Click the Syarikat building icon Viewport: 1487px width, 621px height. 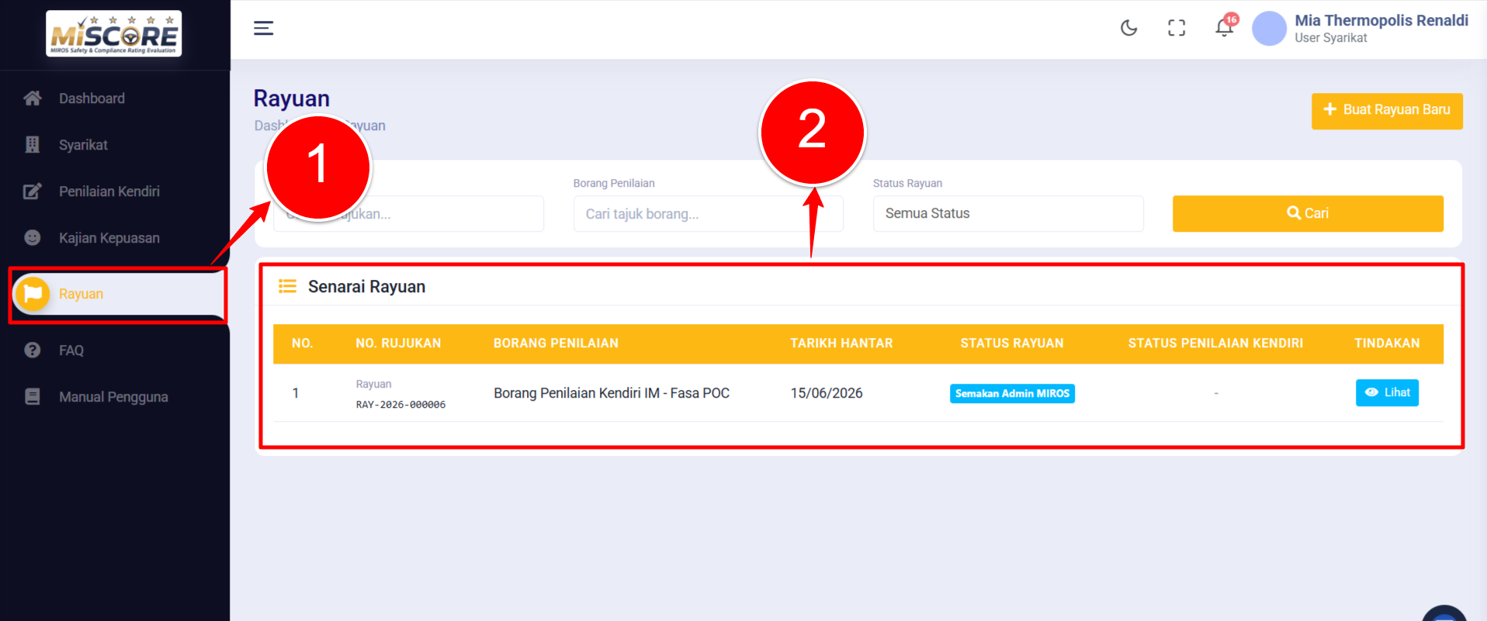[x=33, y=145]
